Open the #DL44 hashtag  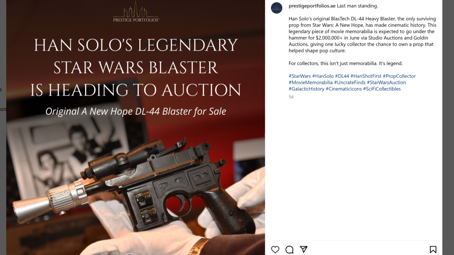pyautogui.click(x=342, y=76)
